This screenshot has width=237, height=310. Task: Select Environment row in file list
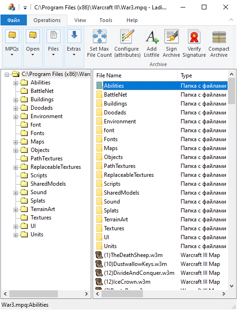(162, 121)
